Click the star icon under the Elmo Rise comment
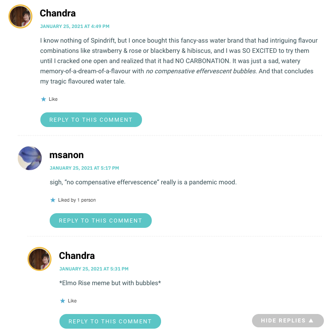Viewport: 331px width, 334px height. (63, 301)
